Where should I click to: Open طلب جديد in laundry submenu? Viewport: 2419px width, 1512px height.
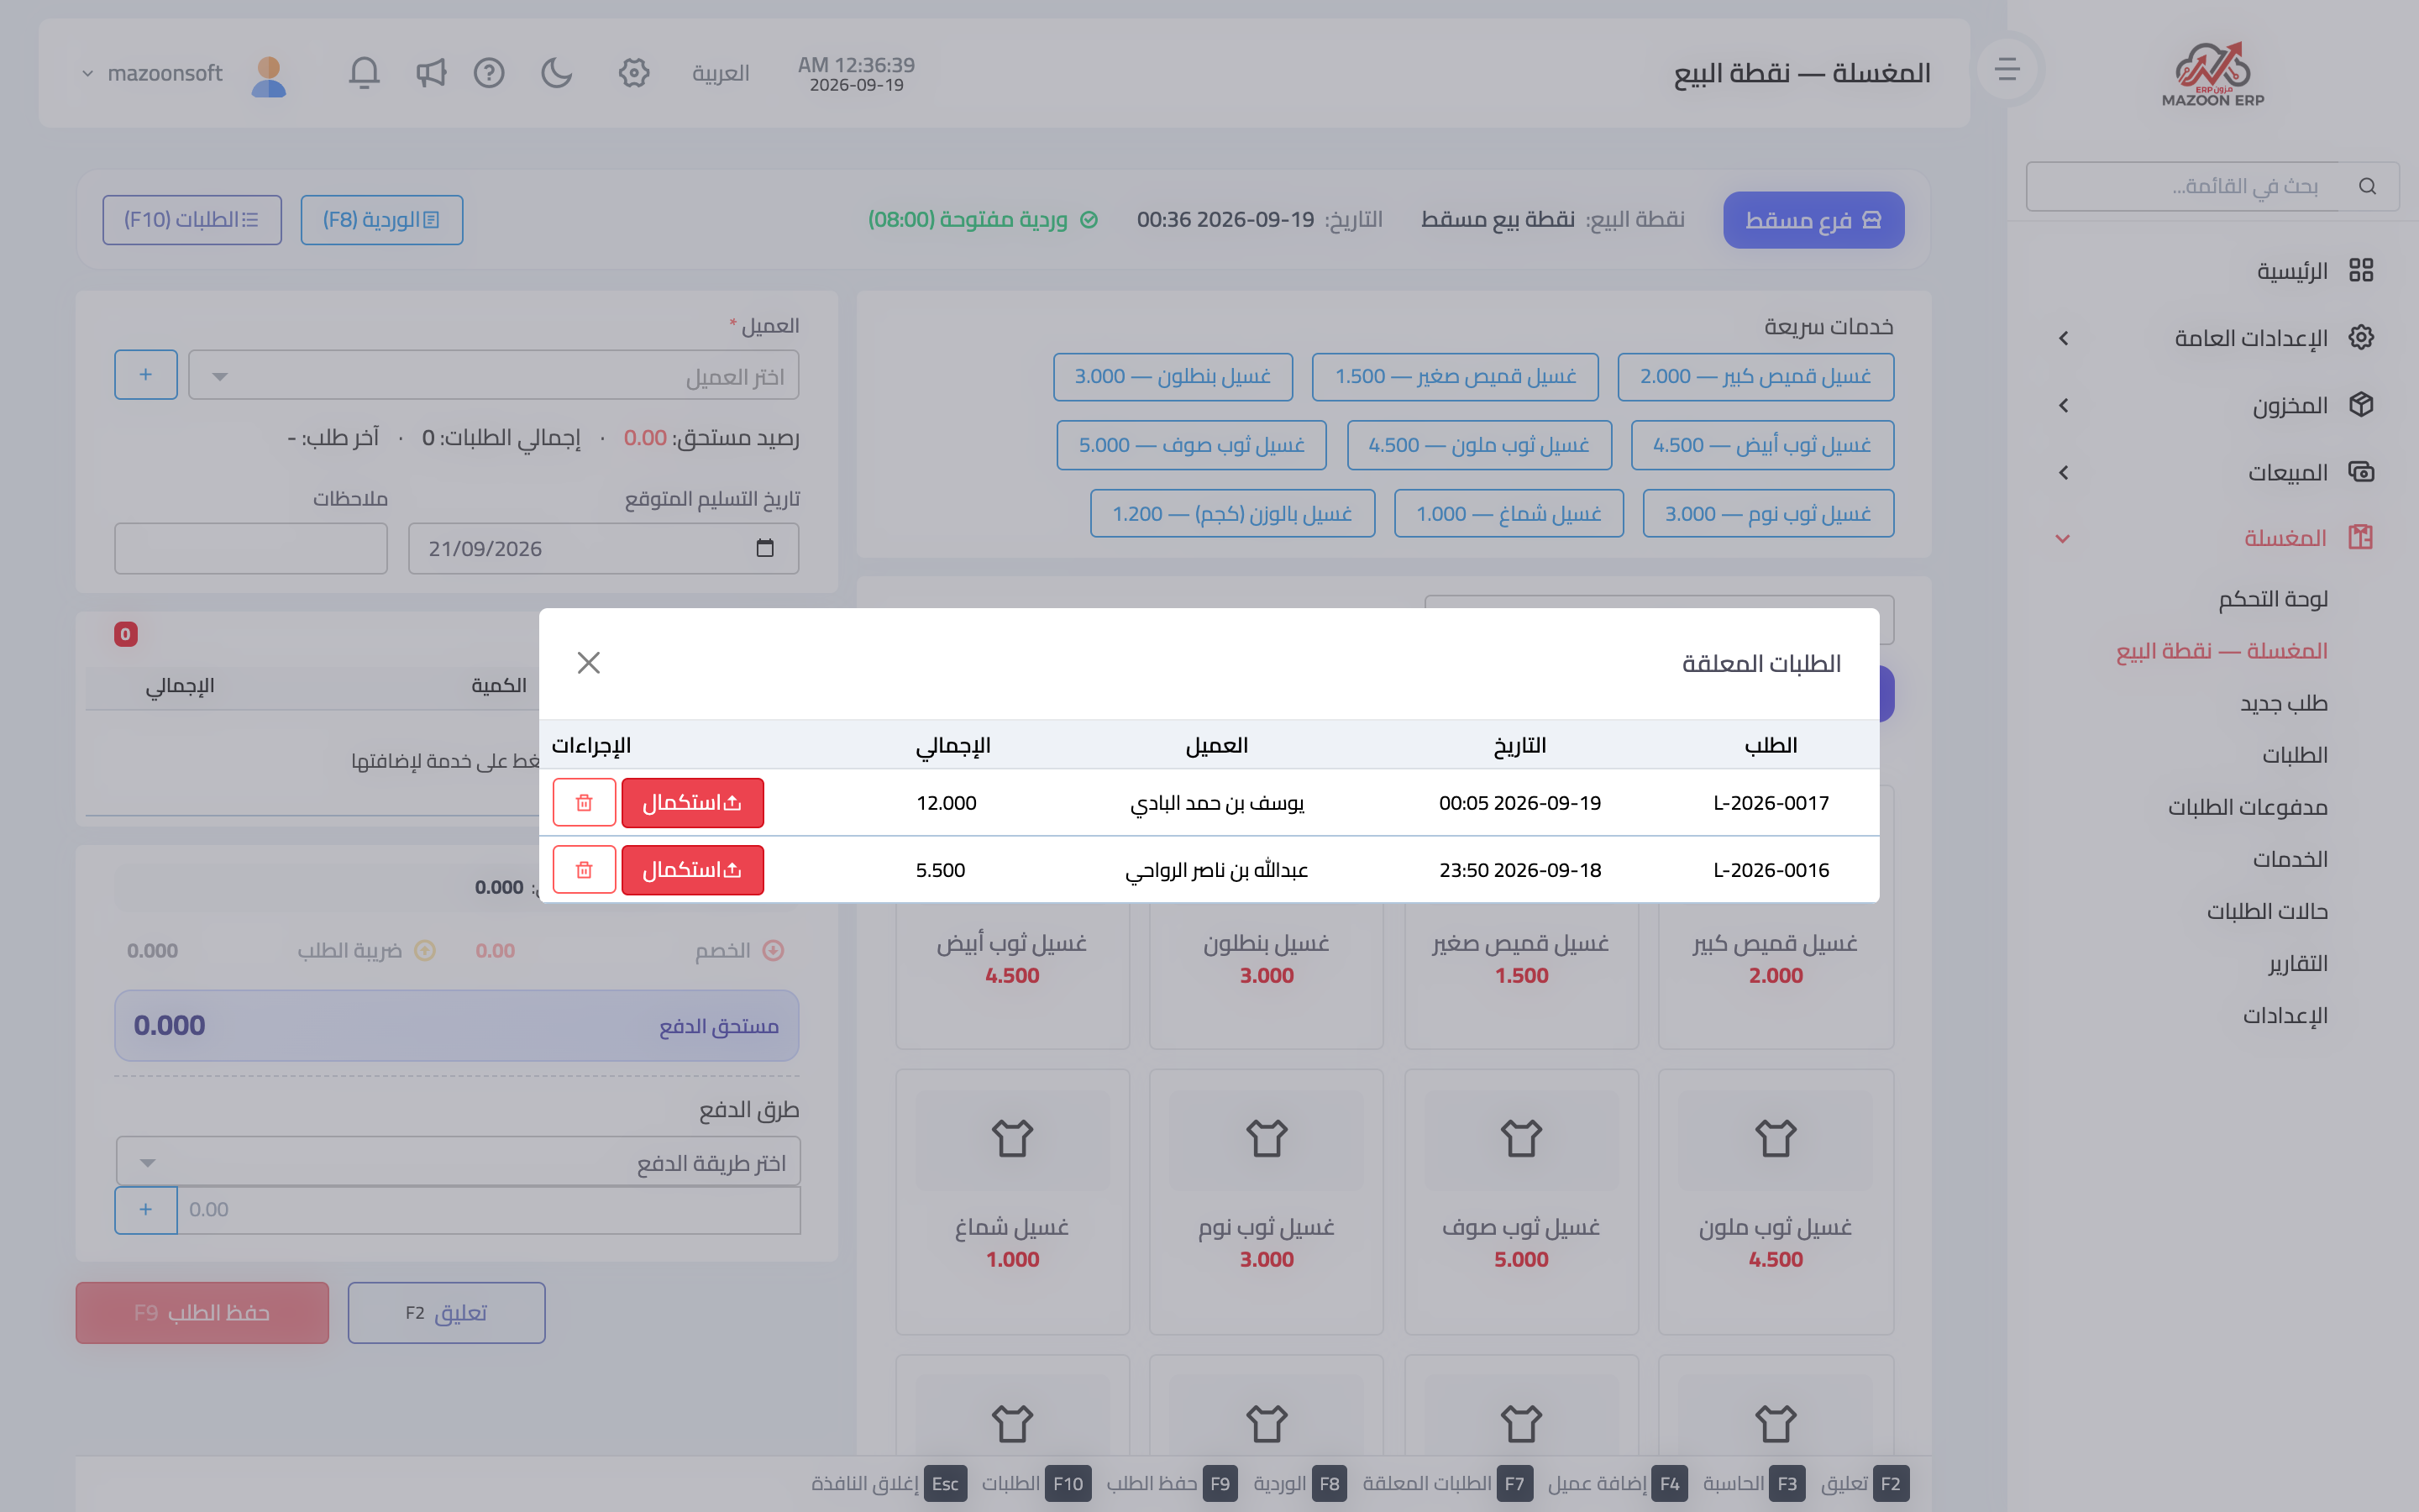[2284, 703]
